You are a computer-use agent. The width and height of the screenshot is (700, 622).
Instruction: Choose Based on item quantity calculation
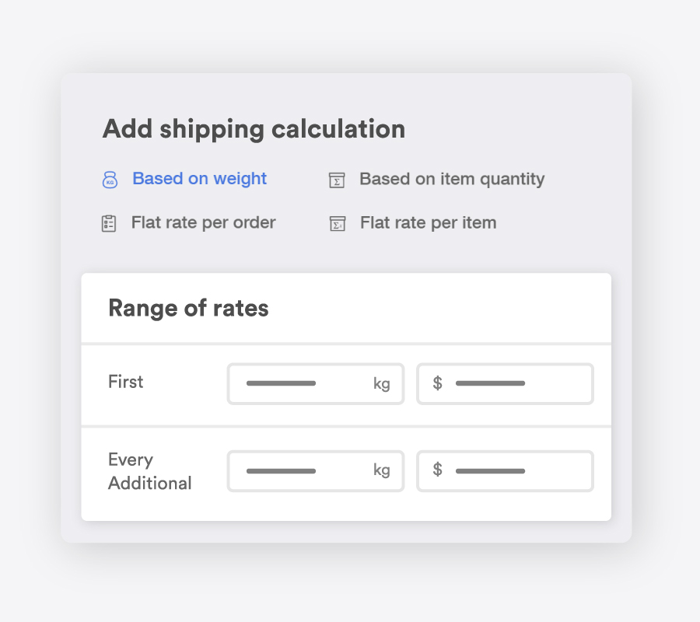[452, 180]
